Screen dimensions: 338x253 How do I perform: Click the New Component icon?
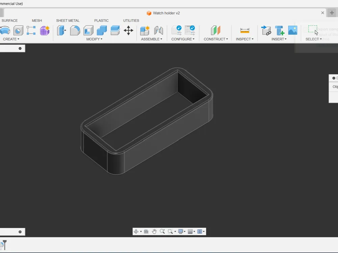[x=145, y=30]
